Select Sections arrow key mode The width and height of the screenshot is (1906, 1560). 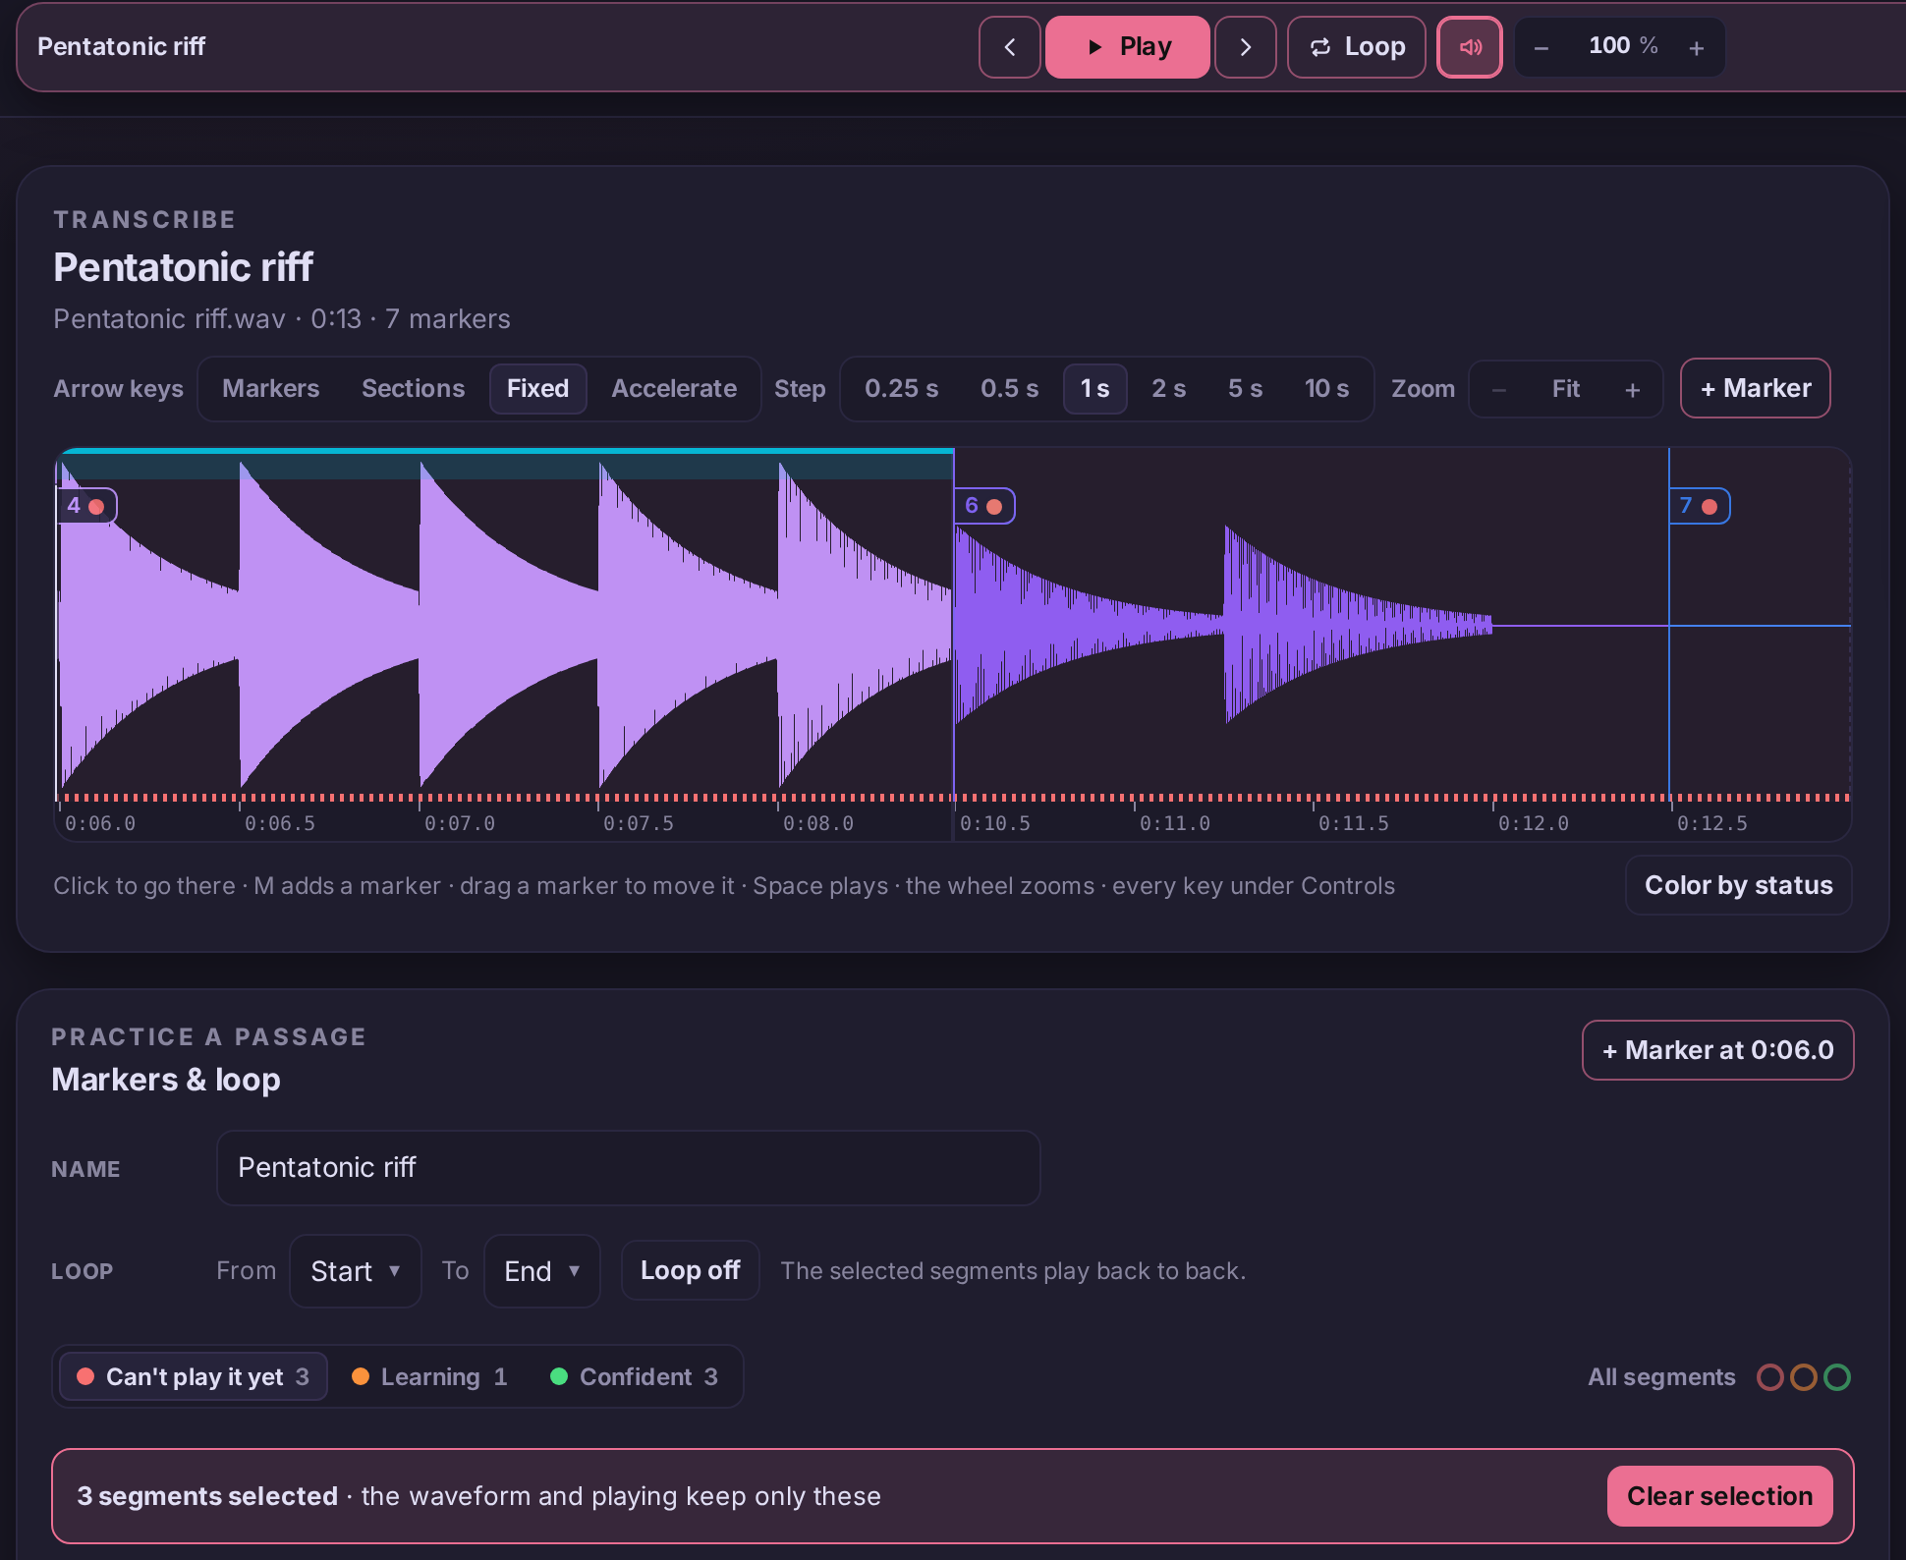(x=413, y=389)
